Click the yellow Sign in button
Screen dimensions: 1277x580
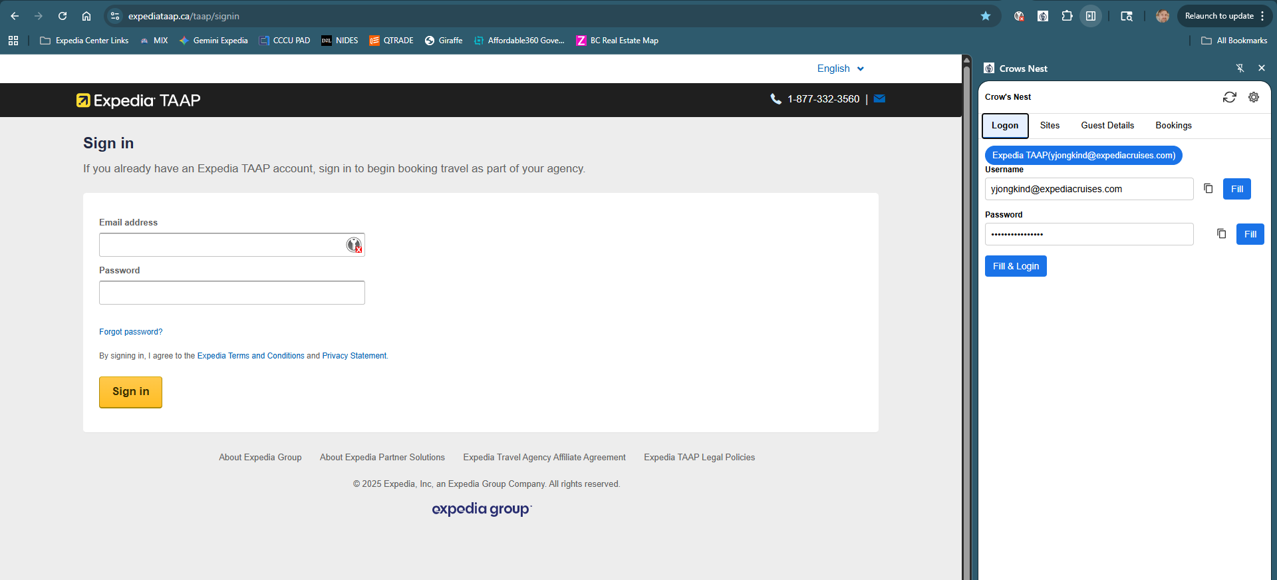130,392
